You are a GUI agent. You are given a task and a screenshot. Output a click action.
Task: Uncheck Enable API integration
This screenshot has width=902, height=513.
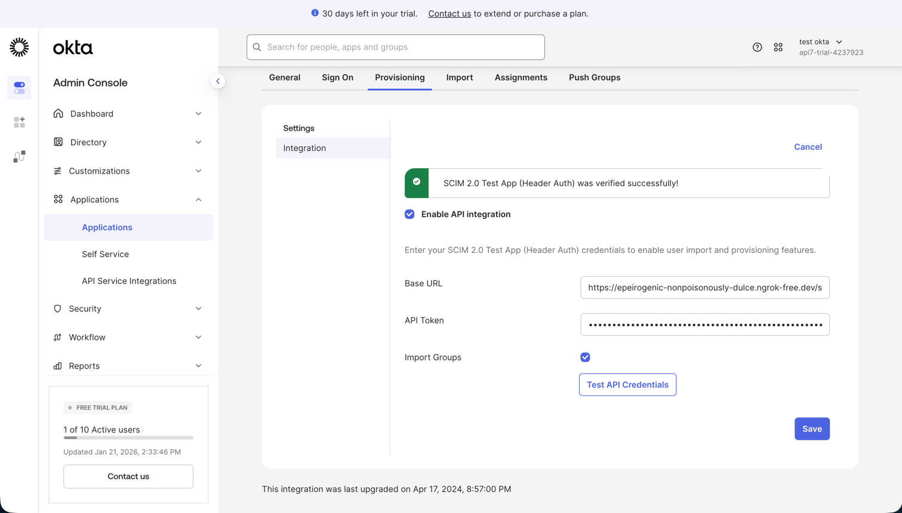pos(410,214)
